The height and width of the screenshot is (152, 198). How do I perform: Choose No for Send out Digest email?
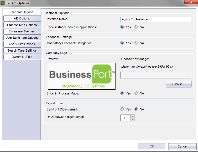click(x=136, y=109)
